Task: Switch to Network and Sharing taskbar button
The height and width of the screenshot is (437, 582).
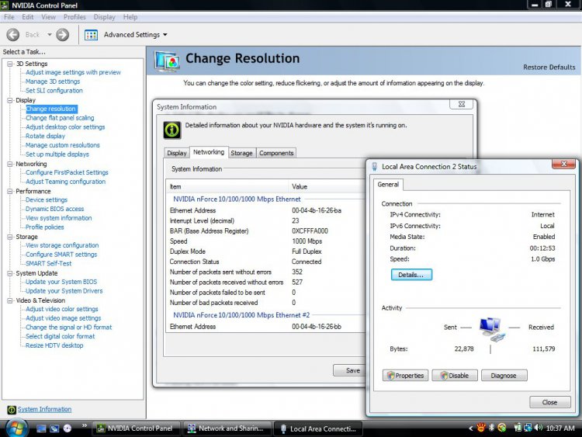Action: (227, 428)
